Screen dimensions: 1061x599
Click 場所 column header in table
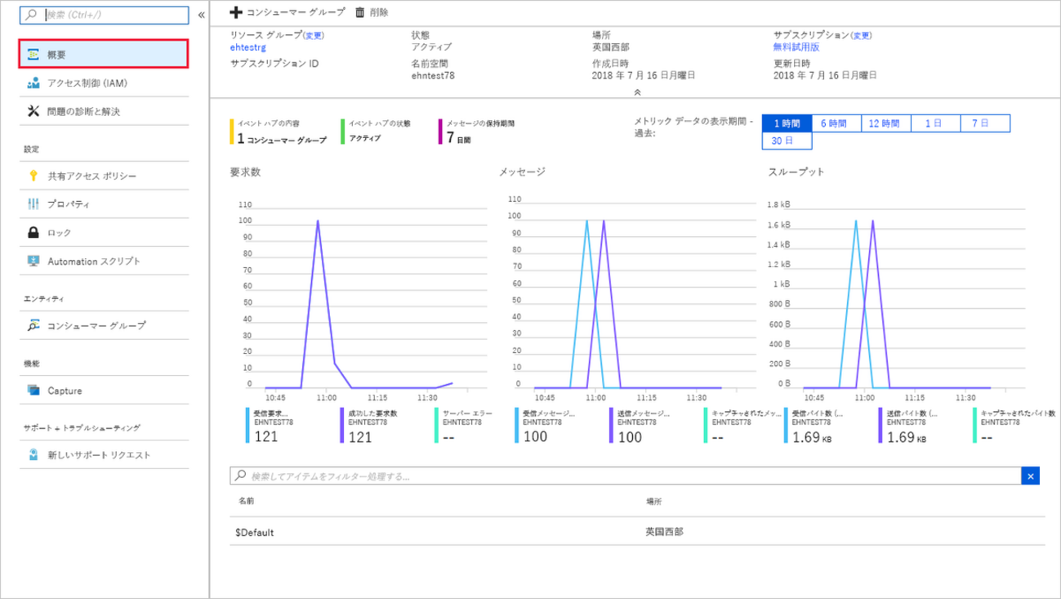click(x=653, y=500)
